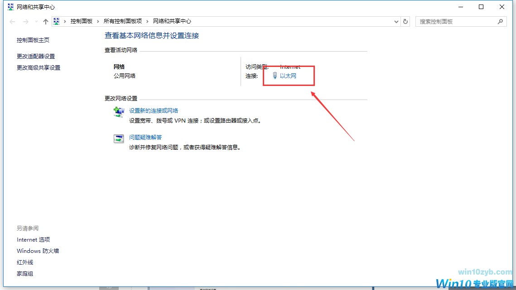Image resolution: width=516 pixels, height=290 pixels.
Task: Go to 所有控制面板项 in the breadcrumb
Action: click(x=122, y=21)
